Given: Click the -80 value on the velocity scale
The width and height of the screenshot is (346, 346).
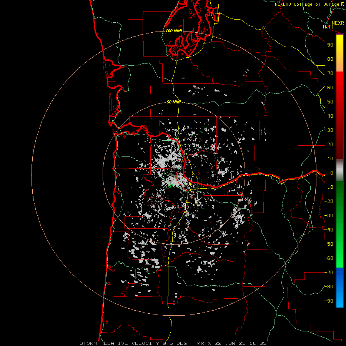Looking at the screenshot, I should [x=329, y=287].
